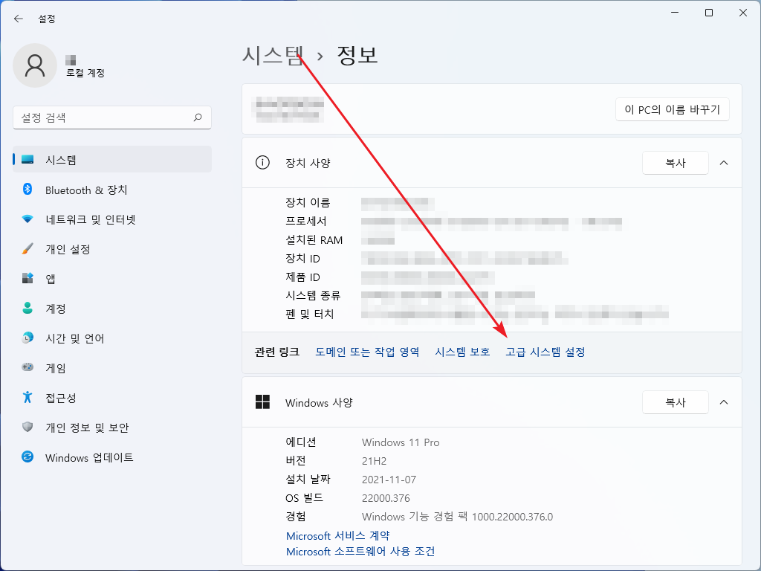Select OS build value 22000.376
761x571 pixels.
tap(386, 498)
